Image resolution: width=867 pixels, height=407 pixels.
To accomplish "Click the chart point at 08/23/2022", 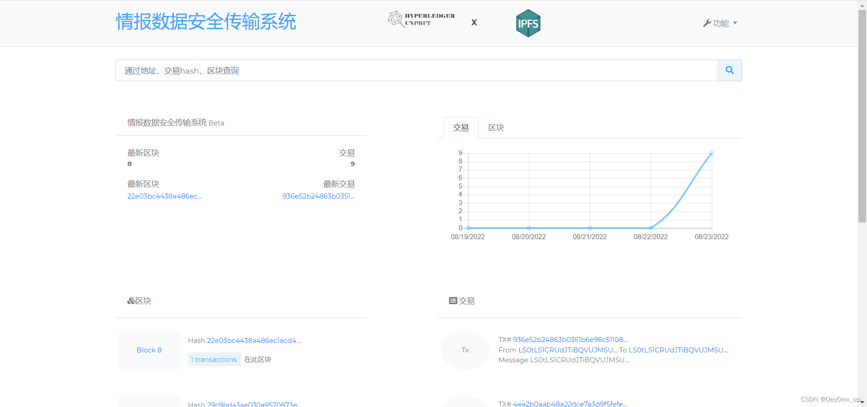I will coord(712,153).
